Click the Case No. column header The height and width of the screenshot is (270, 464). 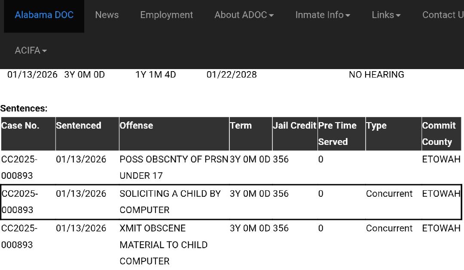pyautogui.click(x=20, y=126)
